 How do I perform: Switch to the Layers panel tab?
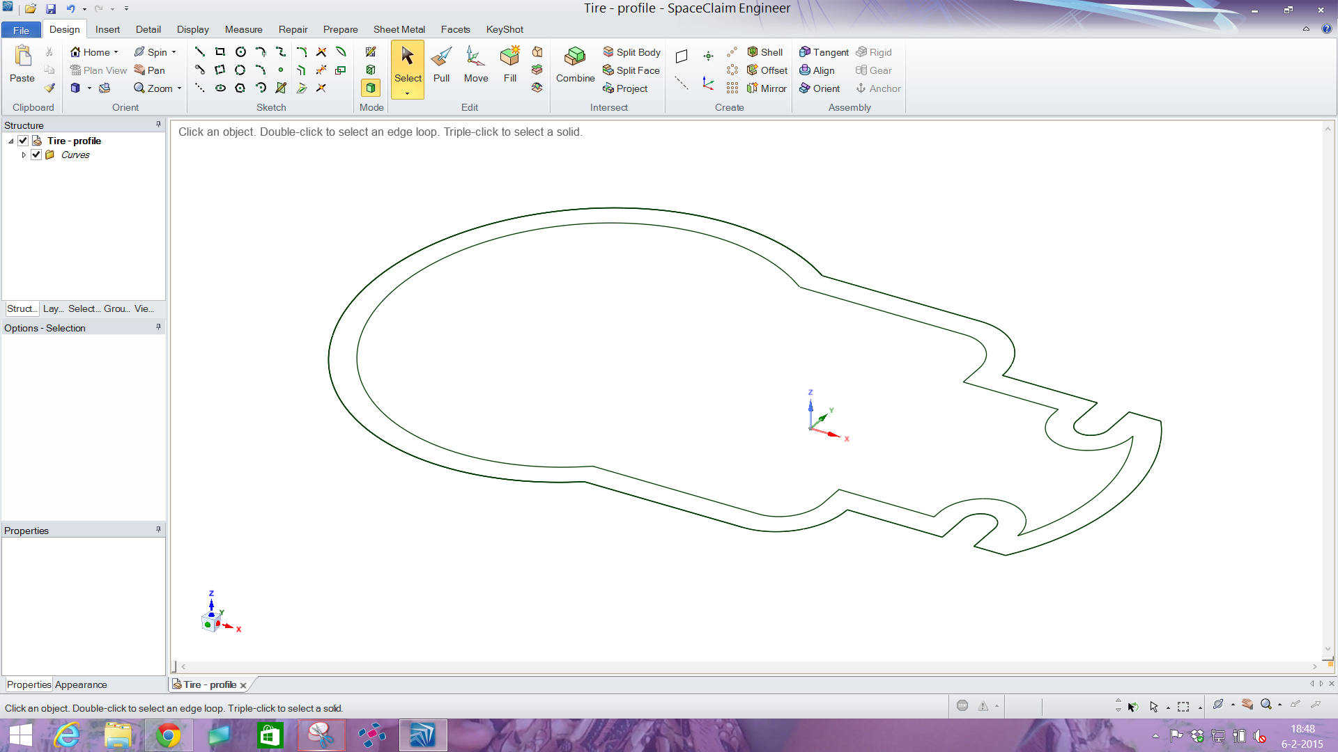click(x=53, y=308)
